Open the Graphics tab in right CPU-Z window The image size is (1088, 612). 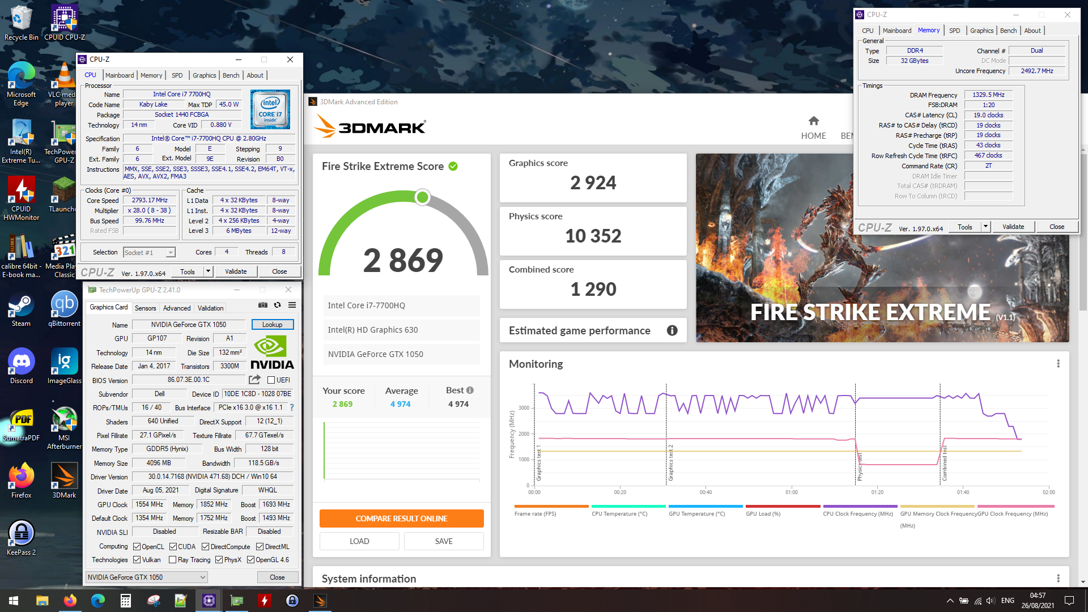pyautogui.click(x=981, y=31)
